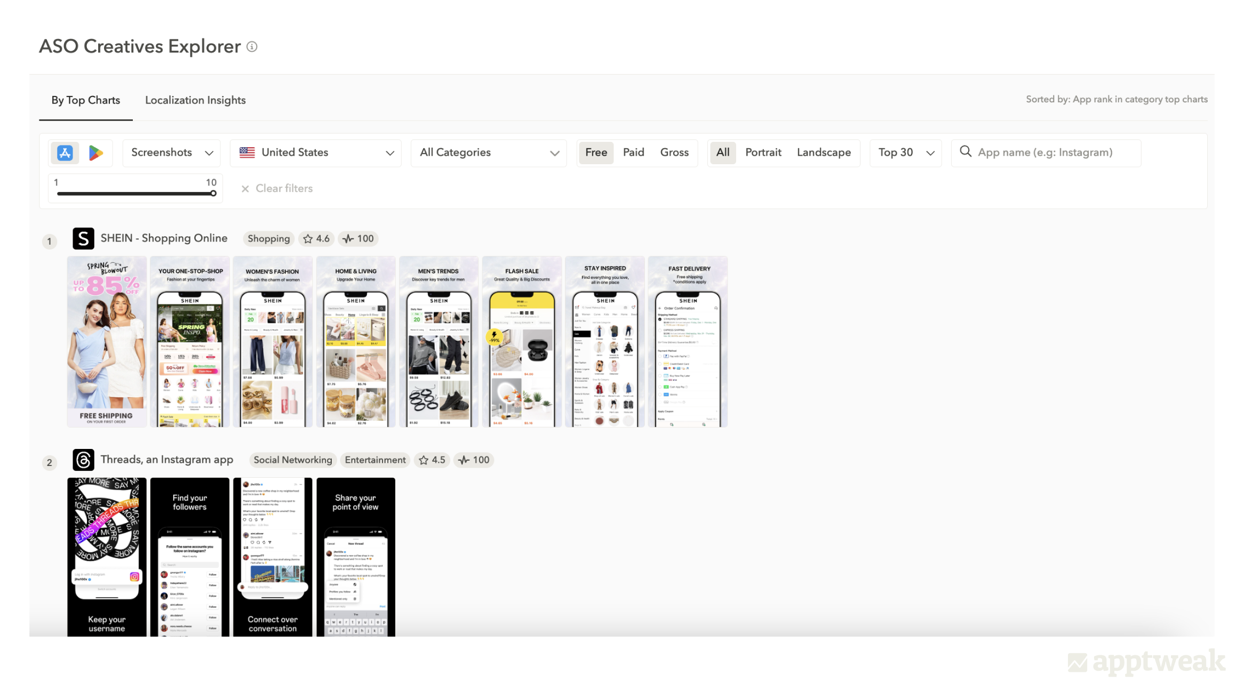Open Threads Share your point of view screenshot
The image size is (1244, 691).
[x=356, y=557]
